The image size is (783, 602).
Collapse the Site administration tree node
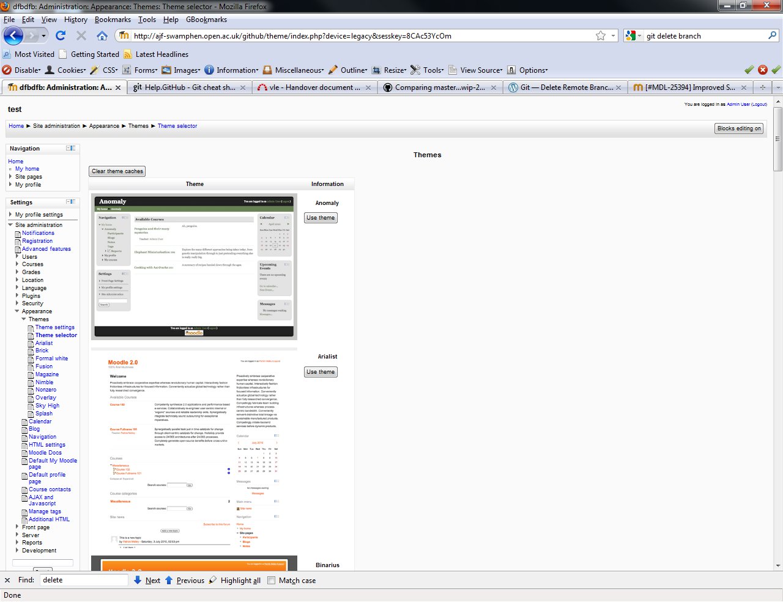pyautogui.click(x=10, y=225)
